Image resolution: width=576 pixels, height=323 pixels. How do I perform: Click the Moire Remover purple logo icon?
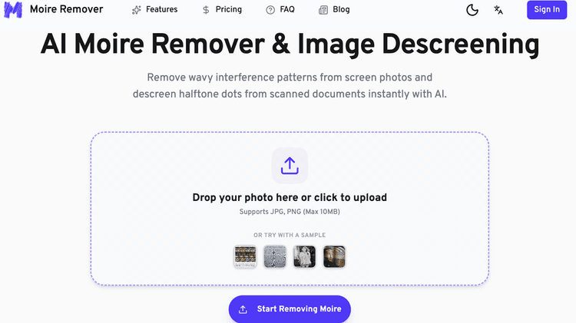[x=13, y=9]
